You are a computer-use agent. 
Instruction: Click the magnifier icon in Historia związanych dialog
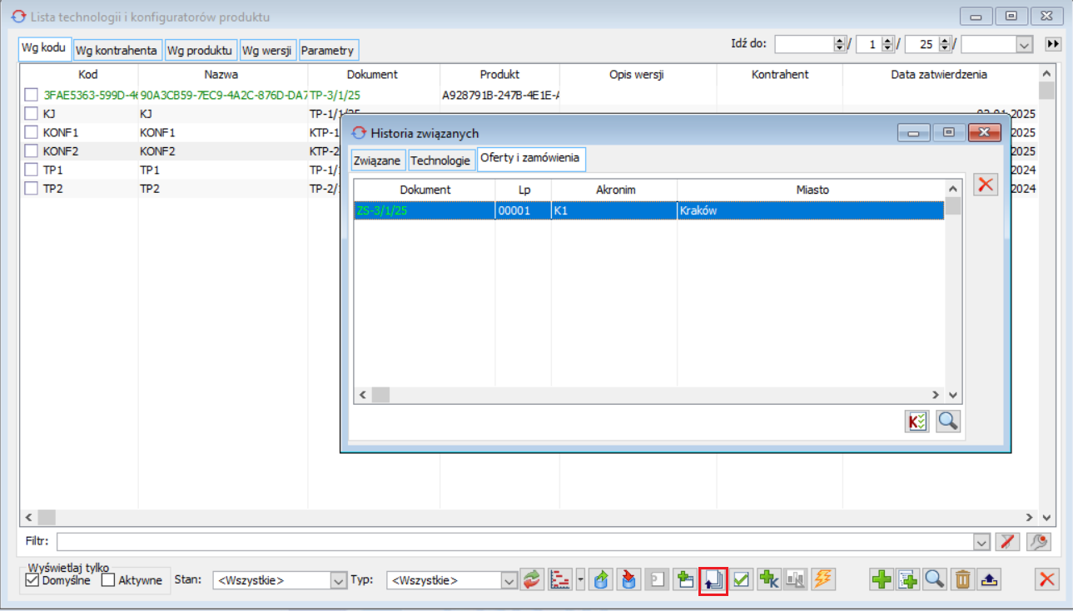947,421
